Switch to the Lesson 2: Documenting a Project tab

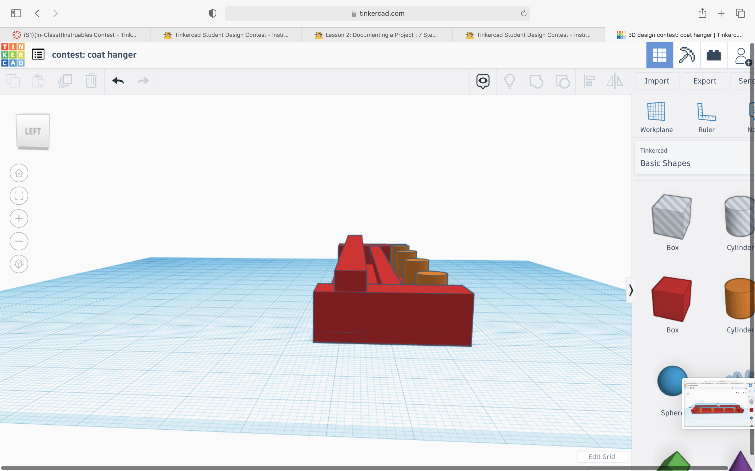pos(377,35)
